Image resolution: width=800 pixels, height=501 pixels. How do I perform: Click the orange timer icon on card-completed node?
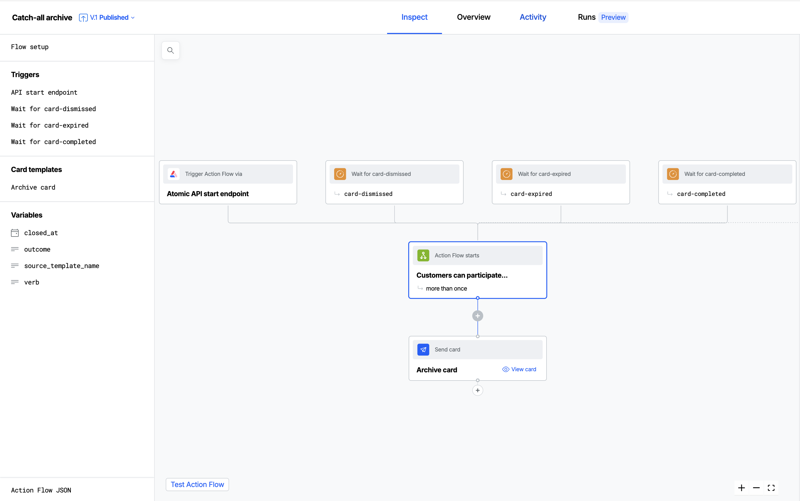coord(673,174)
